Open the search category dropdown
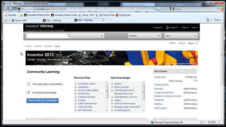Image resolution: width=226 pixels, height=127 pixels. [88, 36]
